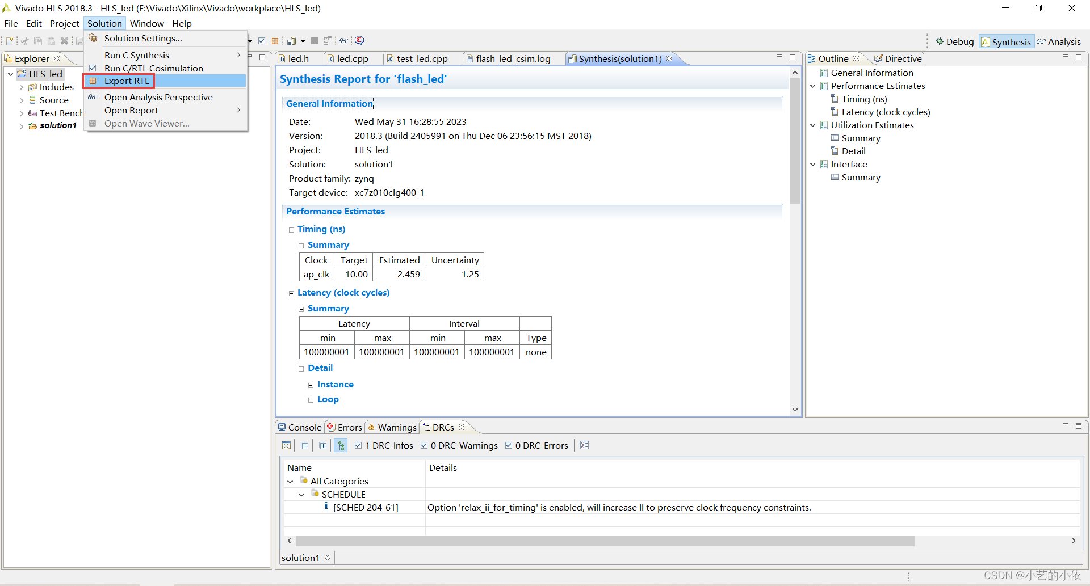The height and width of the screenshot is (586, 1090).
Task: Click Collapse All in the DRCs toolbar
Action: pyautogui.click(x=305, y=445)
